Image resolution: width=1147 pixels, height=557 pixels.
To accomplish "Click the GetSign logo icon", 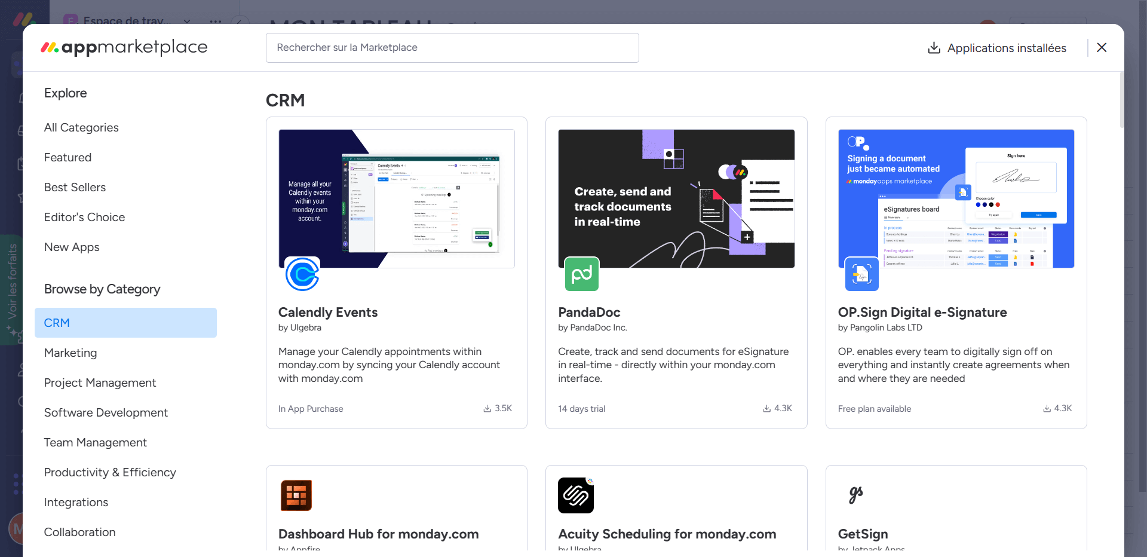I will point(855,495).
